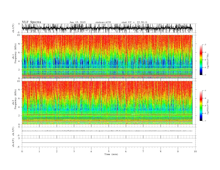
Task: Click the time axis tick label '10'
Action: click(x=195, y=151)
